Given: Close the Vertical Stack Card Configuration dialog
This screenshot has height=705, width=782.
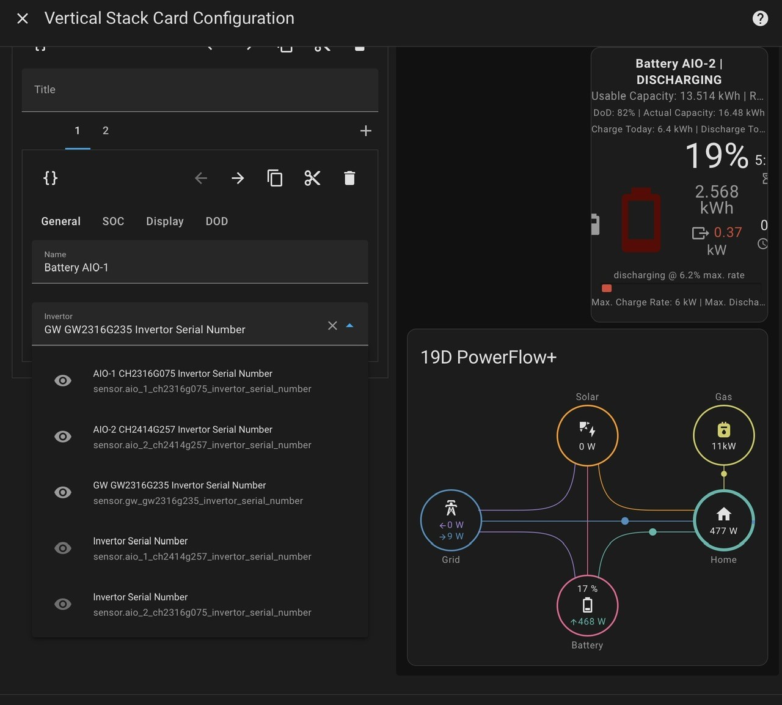Looking at the screenshot, I should pos(23,18).
